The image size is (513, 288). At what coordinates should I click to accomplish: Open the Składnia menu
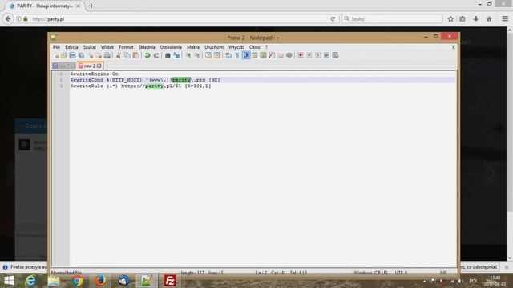tap(147, 47)
